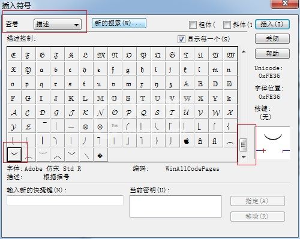Image resolution: width=300 pixels, height=239 pixels.
Task: Select the fi ligature symbol
Action: point(200,141)
